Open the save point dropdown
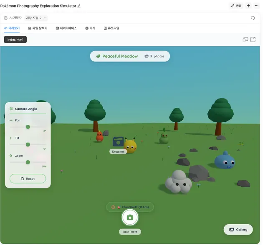The image size is (263, 245). point(36,18)
